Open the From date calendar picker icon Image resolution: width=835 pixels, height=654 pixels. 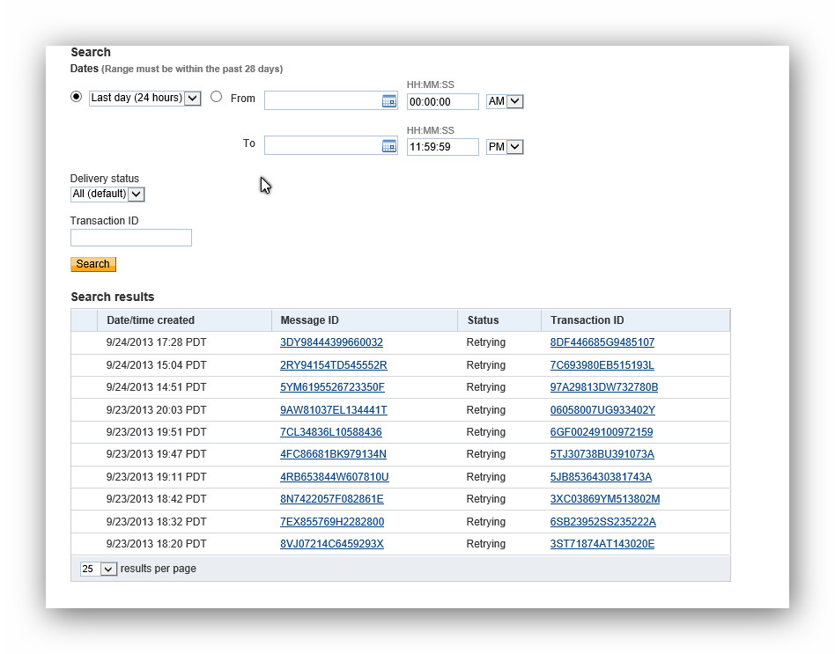pos(388,101)
